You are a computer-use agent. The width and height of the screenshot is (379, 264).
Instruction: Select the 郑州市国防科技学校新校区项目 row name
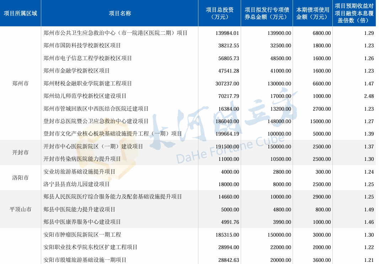coord(82,46)
